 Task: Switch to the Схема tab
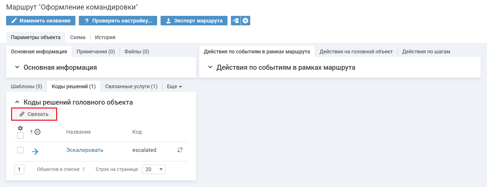click(78, 37)
